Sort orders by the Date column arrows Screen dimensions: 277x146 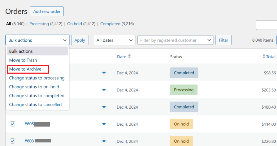click(x=129, y=56)
